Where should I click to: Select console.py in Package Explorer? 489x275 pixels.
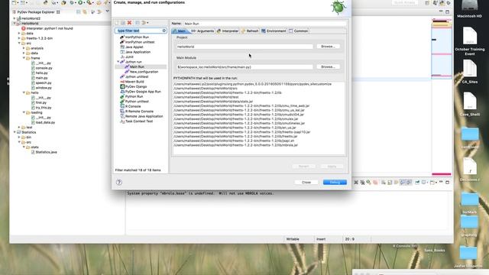(x=41, y=68)
